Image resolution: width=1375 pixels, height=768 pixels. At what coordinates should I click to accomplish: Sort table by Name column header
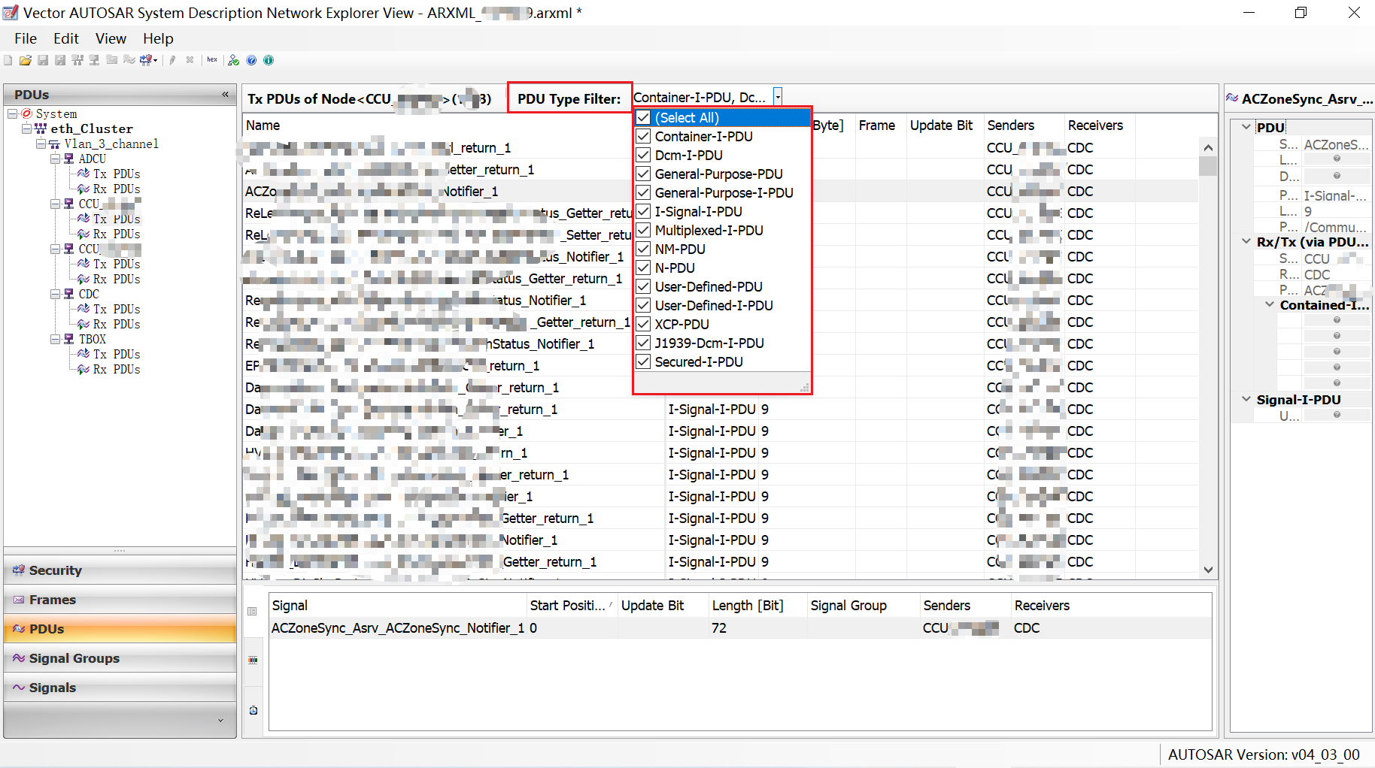point(263,125)
